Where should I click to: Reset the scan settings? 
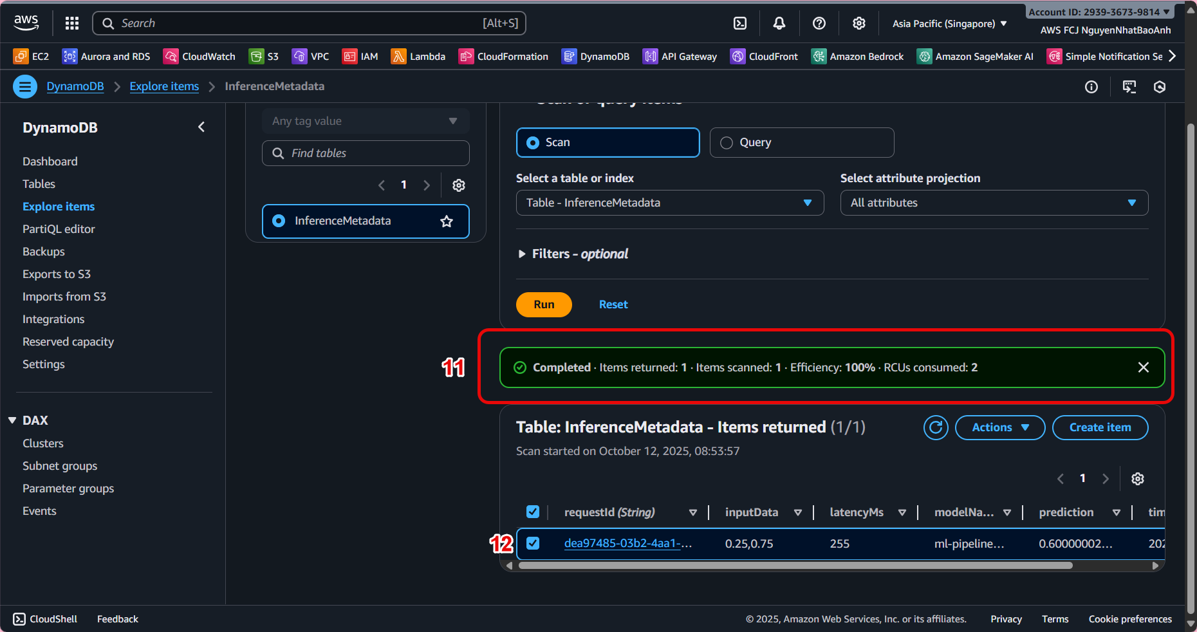[613, 304]
